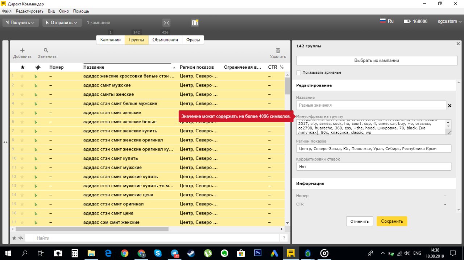Screen dimensions: 464x260
Task: Click the sync status column header icon
Action: 38,67
